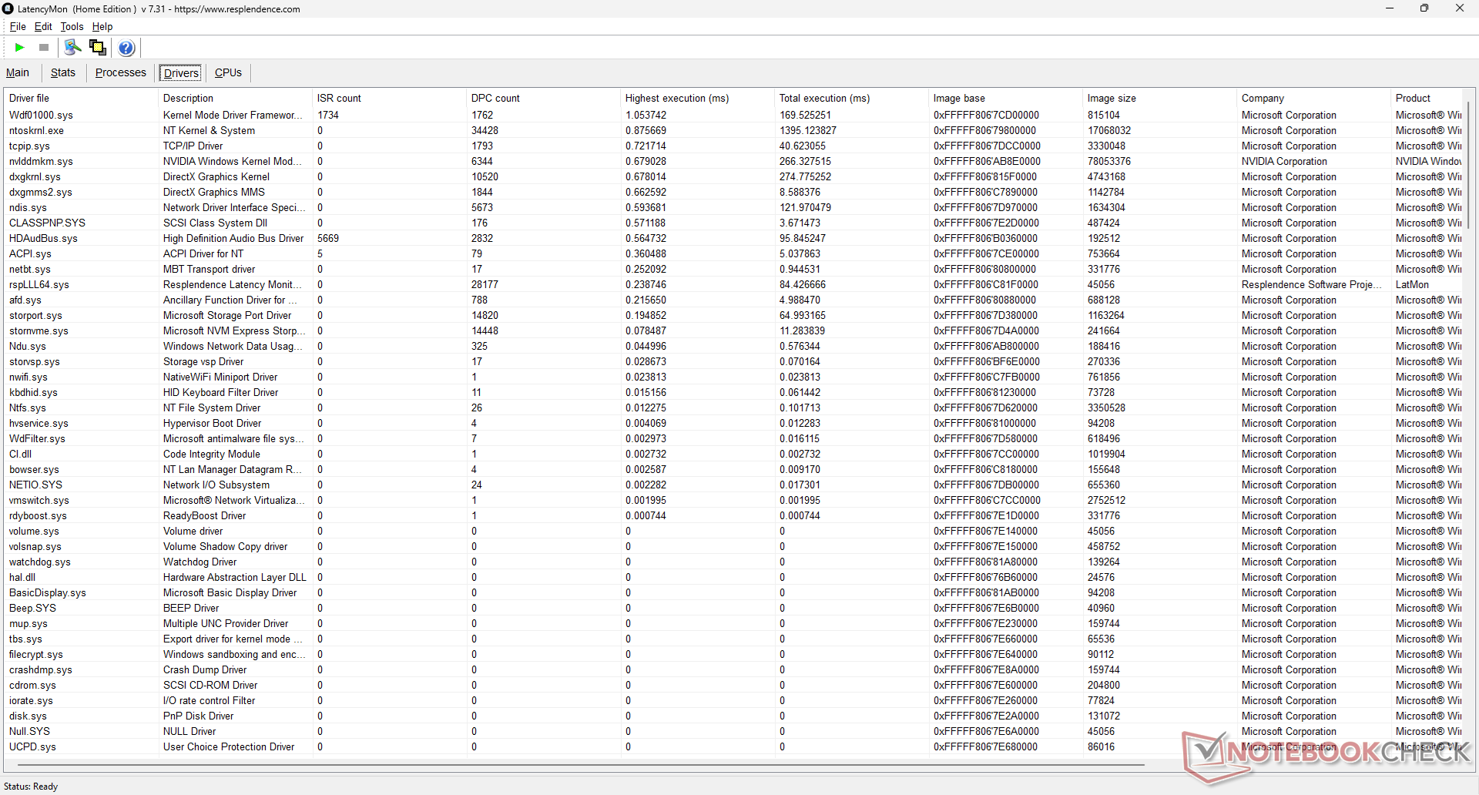Select the ndis.sys driver row
The height and width of the screenshot is (795, 1479).
point(733,207)
